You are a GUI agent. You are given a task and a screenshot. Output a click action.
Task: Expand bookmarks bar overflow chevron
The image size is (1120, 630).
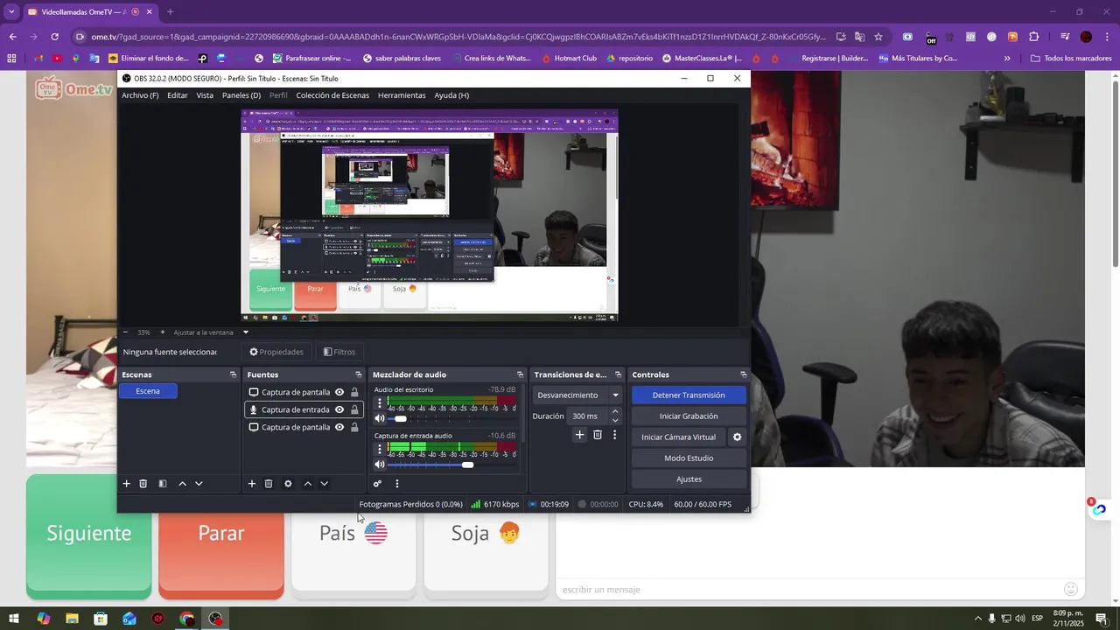pyautogui.click(x=1007, y=59)
